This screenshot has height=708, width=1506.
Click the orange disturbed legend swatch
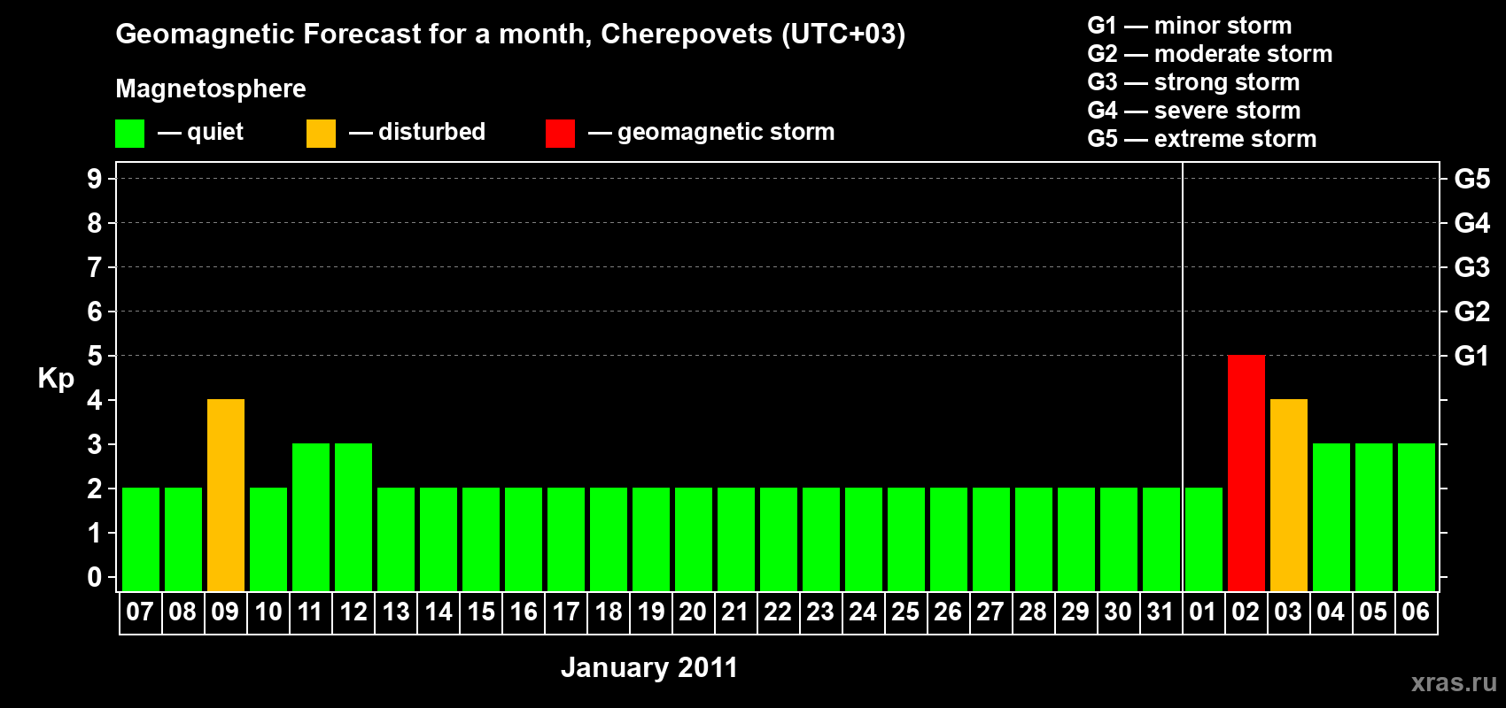pos(321,134)
